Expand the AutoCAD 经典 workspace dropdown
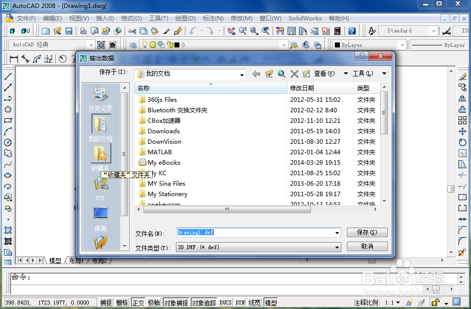471x309 pixels. 91,45
